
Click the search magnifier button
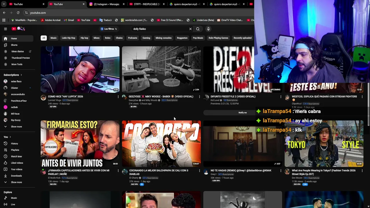[198, 29]
